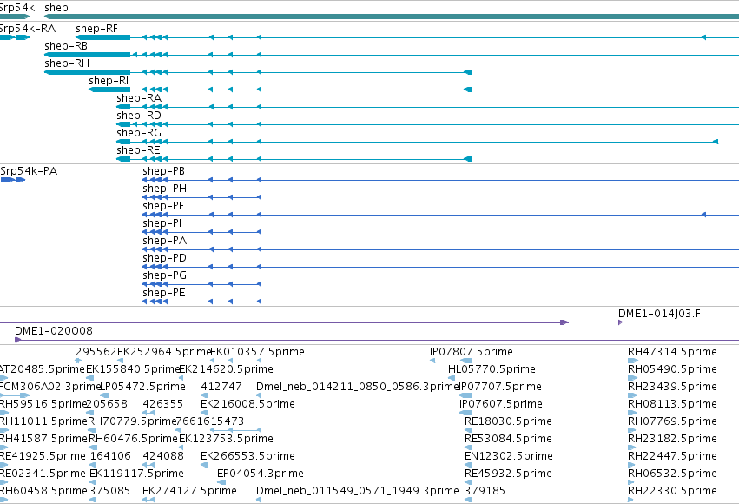Click the shep gene label
Image resolution: width=739 pixels, height=504 pixels.
(56, 8)
